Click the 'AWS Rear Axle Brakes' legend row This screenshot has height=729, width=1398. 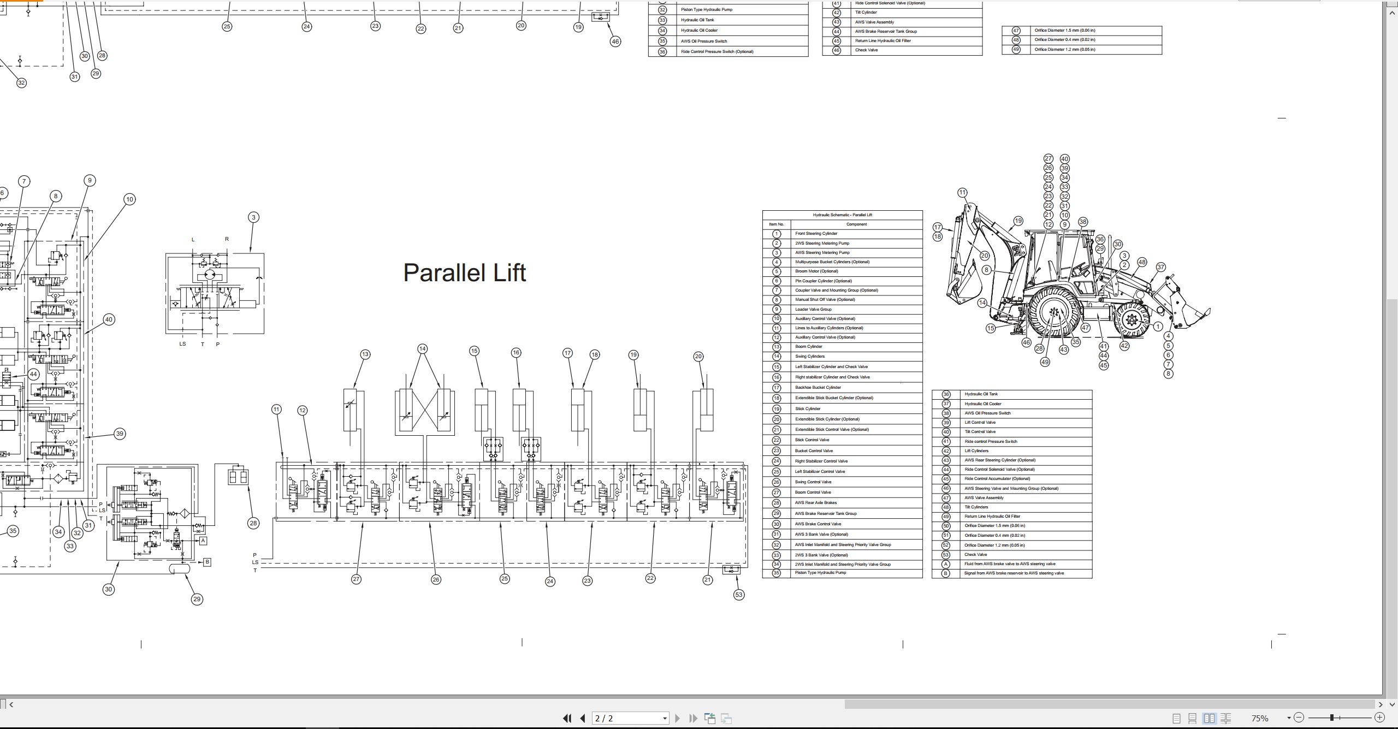click(842, 503)
